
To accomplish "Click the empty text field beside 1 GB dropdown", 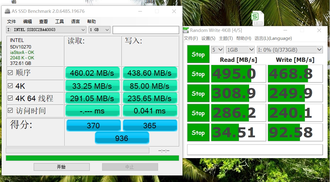I will pos(146,30).
